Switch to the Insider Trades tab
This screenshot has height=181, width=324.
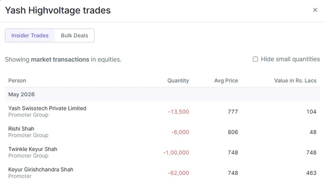[30, 35]
